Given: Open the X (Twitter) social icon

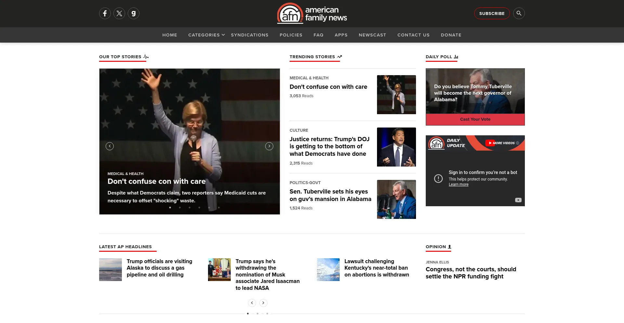Looking at the screenshot, I should 119,13.
